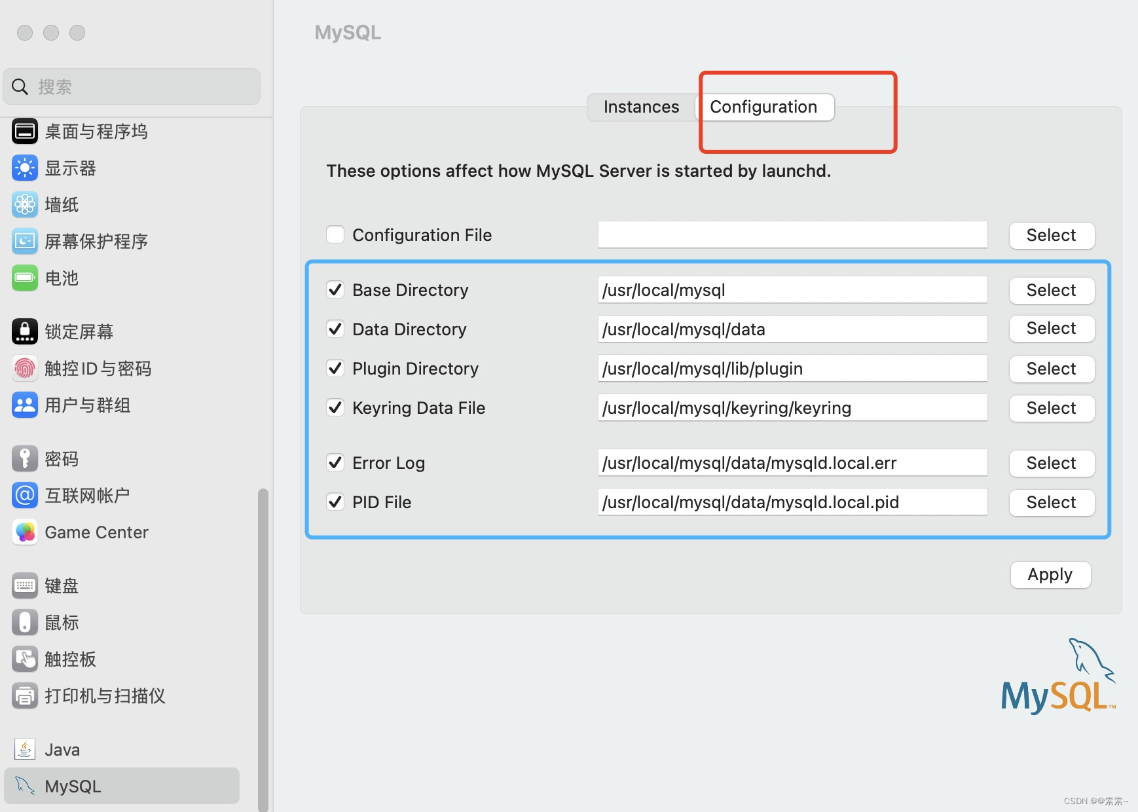The image size is (1138, 812).
Task: Click the keyring/keyring path field
Action: [x=792, y=407]
